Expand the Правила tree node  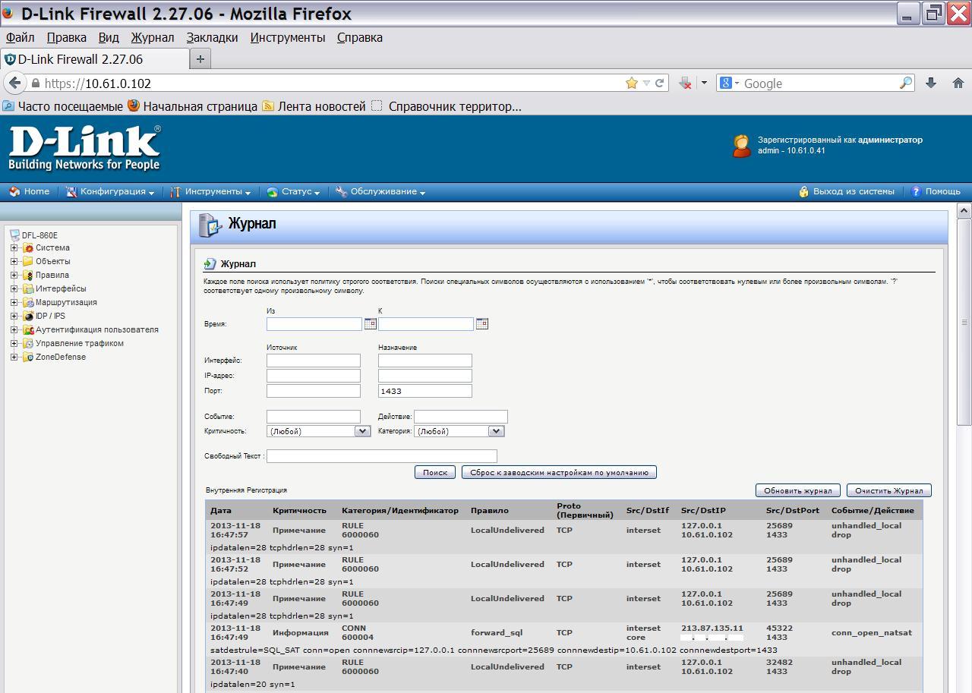tap(14, 276)
